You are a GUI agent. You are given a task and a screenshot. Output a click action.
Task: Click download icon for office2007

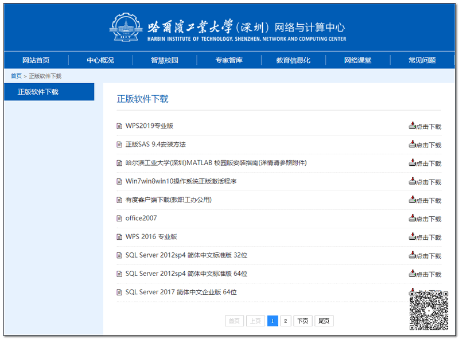(x=412, y=218)
